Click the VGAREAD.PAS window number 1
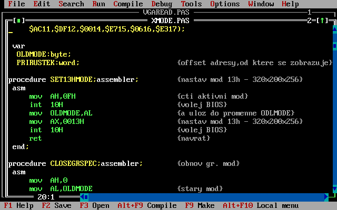This screenshot has height=210, width=337. point(310,12)
